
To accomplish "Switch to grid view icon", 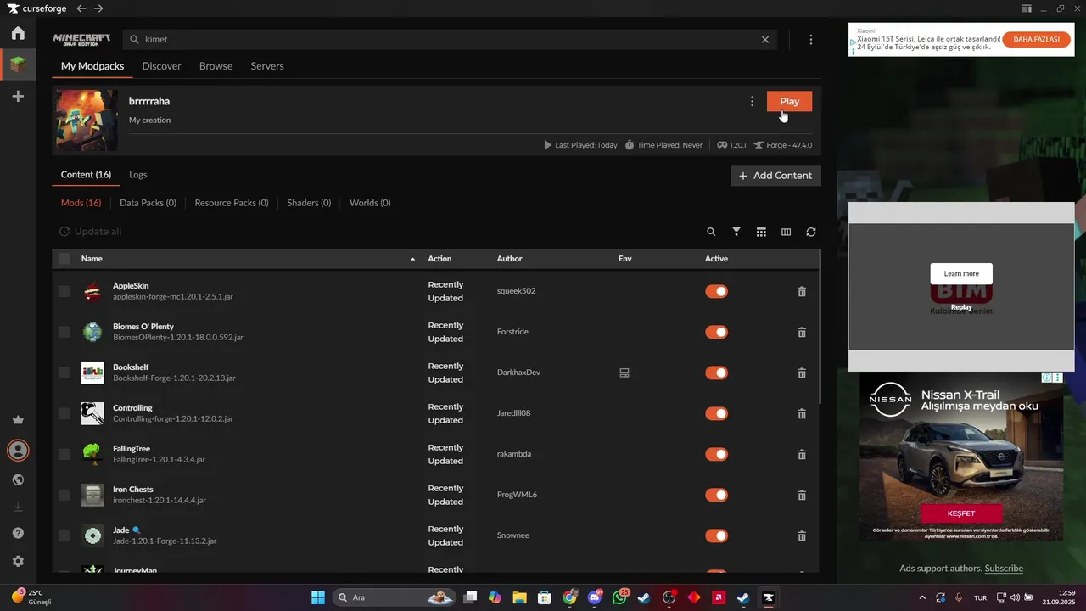I will [761, 232].
